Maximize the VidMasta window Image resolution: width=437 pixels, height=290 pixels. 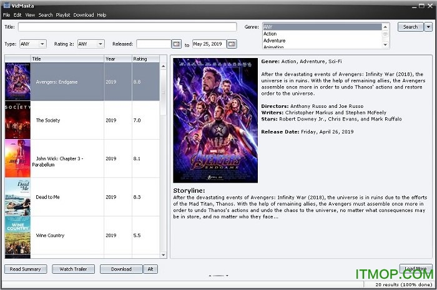tap(421, 6)
